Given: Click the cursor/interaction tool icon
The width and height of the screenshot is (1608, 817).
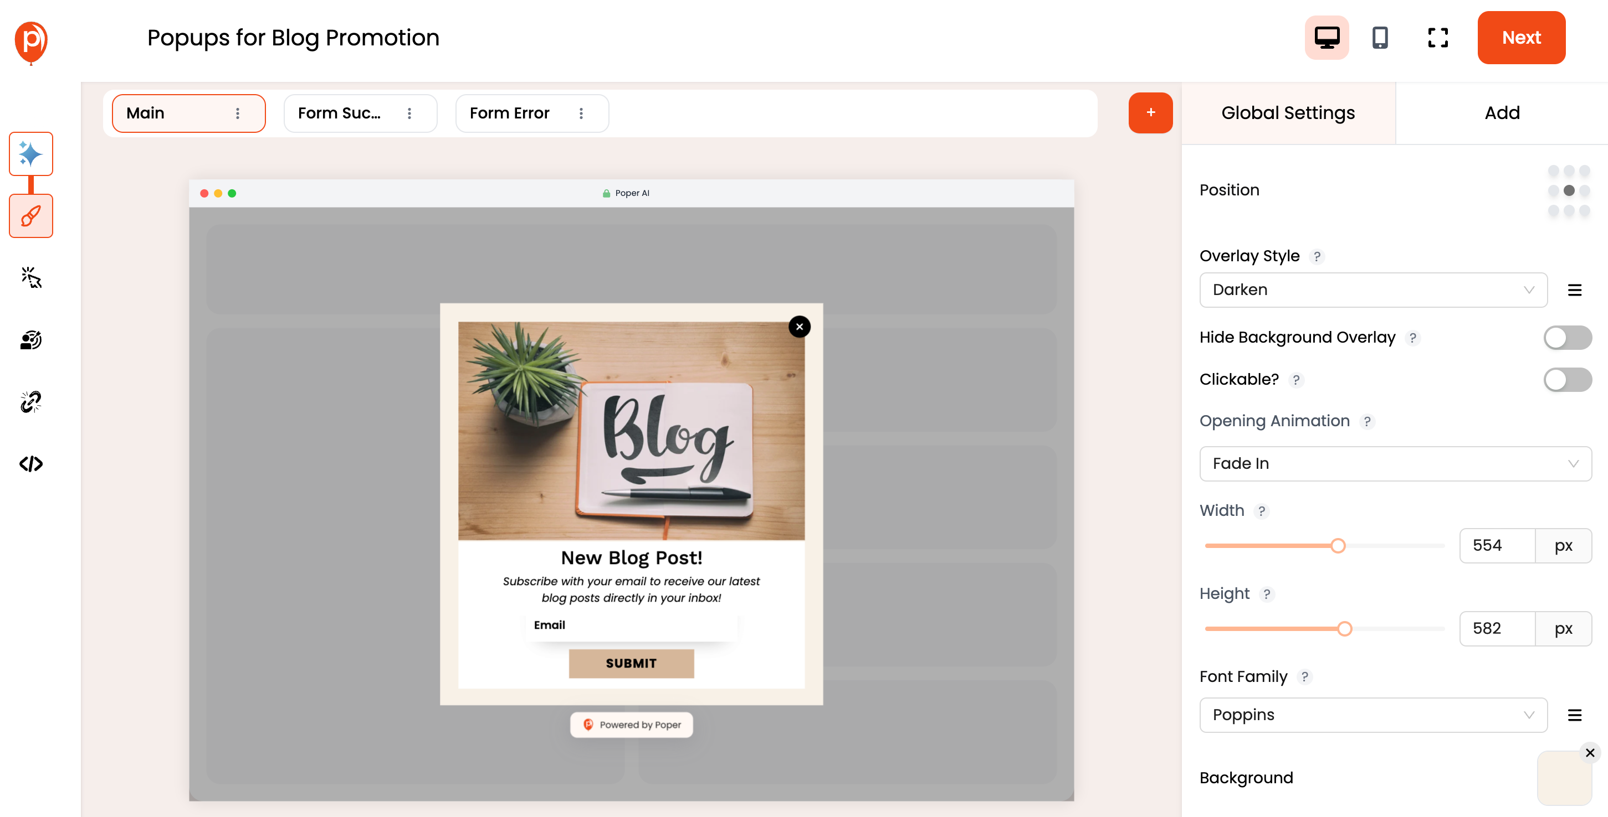Looking at the screenshot, I should tap(30, 277).
